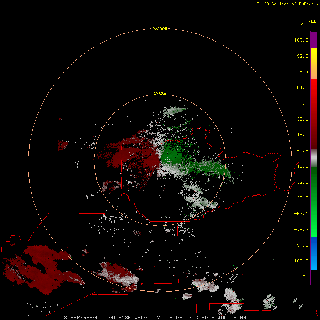Select the -32.0 legend value
The height and width of the screenshot is (320, 320).
pos(301,182)
